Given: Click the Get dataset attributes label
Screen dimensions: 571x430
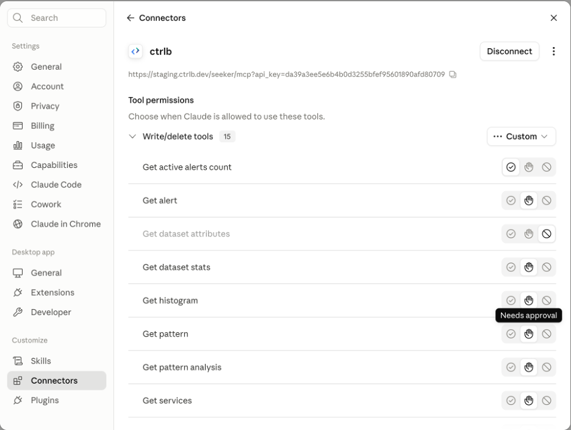Looking at the screenshot, I should coord(186,234).
